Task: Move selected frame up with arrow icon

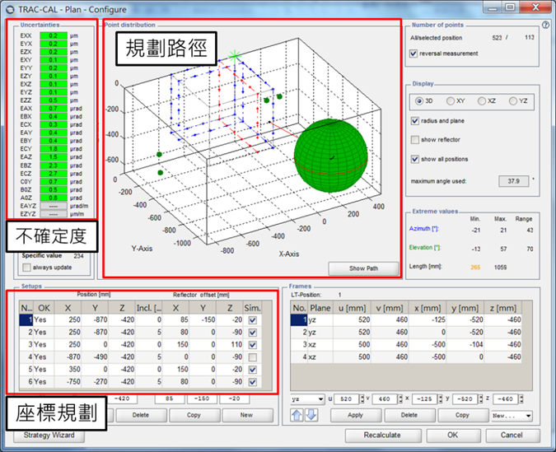Action: coord(298,414)
